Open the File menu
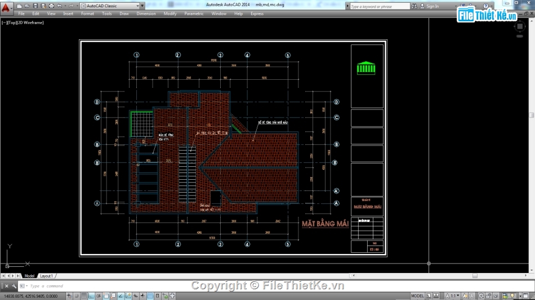This screenshot has width=535, height=300. click(21, 13)
